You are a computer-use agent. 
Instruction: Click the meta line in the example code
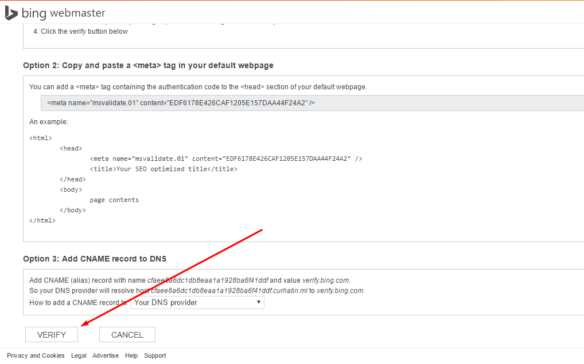225,159
